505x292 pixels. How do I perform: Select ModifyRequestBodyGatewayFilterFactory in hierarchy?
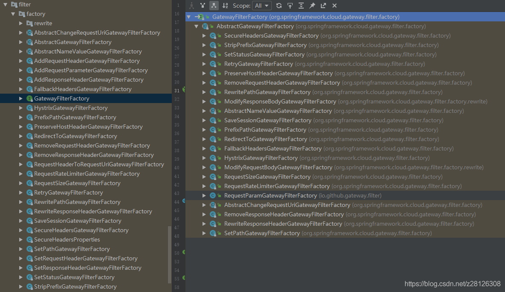[278, 168]
